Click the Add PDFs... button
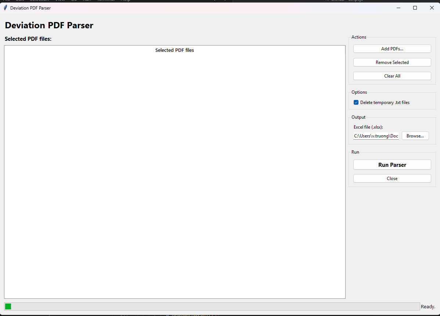The width and height of the screenshot is (440, 316). click(x=392, y=49)
